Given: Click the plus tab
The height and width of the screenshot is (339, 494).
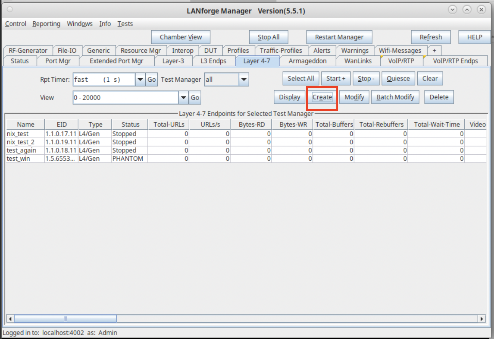Looking at the screenshot, I should [434, 50].
